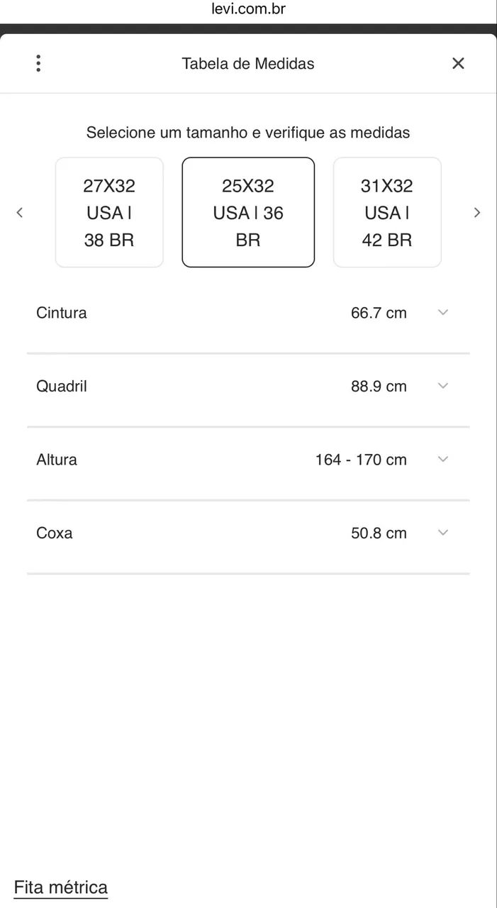Viewport: 497px width, 908px height.
Task: Select size 25X32 USA | 36 BR
Action: pyautogui.click(x=248, y=212)
